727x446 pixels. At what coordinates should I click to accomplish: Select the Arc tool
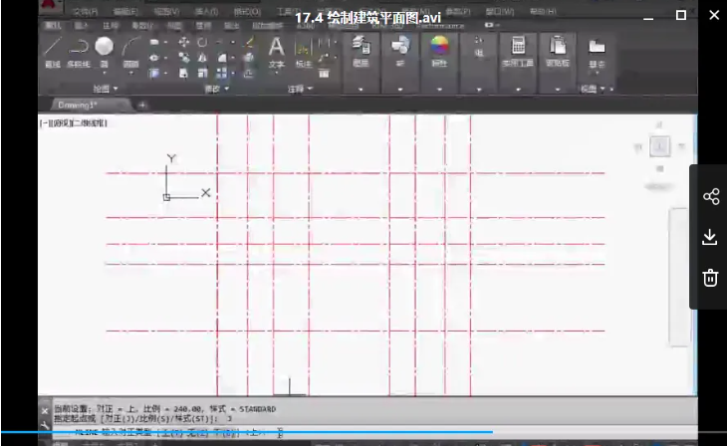(131, 51)
